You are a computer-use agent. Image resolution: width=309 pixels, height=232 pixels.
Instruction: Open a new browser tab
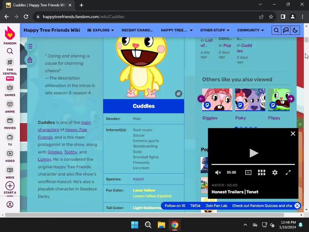pos(81,5)
